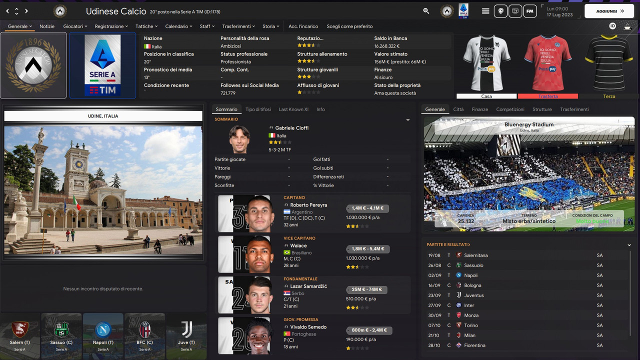Screen dimensions: 640x360
Task: Switch to stadium Generale tab
Action: 435,109
